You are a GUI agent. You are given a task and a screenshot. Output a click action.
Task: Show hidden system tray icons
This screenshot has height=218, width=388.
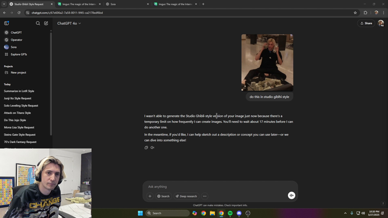coord(346,213)
